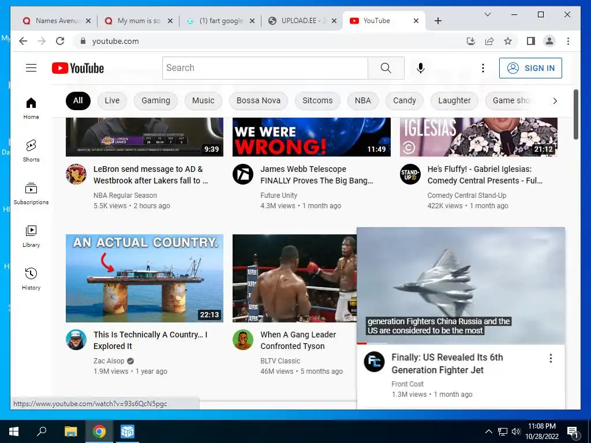Open Front Cost channel avatar
This screenshot has width=591, height=443.
point(374,362)
